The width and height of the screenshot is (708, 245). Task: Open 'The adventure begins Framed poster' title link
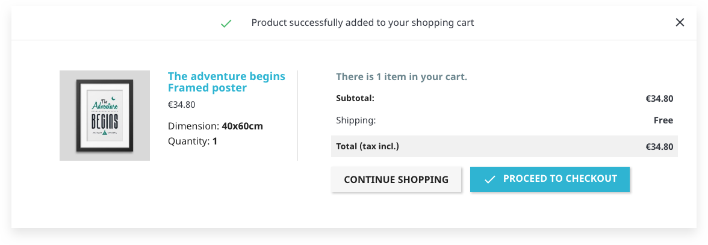coord(226,82)
